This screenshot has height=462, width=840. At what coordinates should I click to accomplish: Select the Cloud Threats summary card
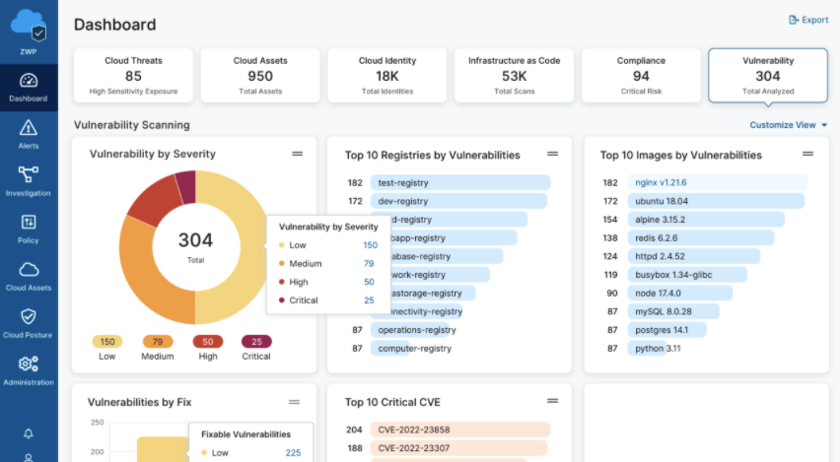click(x=134, y=75)
